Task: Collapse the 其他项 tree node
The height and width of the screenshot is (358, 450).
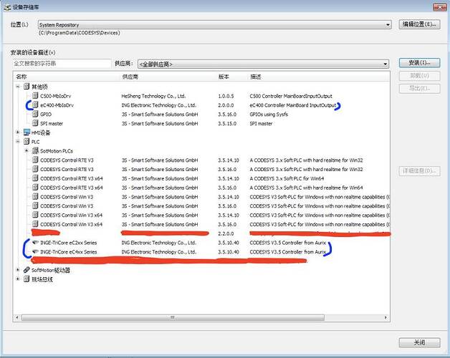Action: (x=18, y=87)
